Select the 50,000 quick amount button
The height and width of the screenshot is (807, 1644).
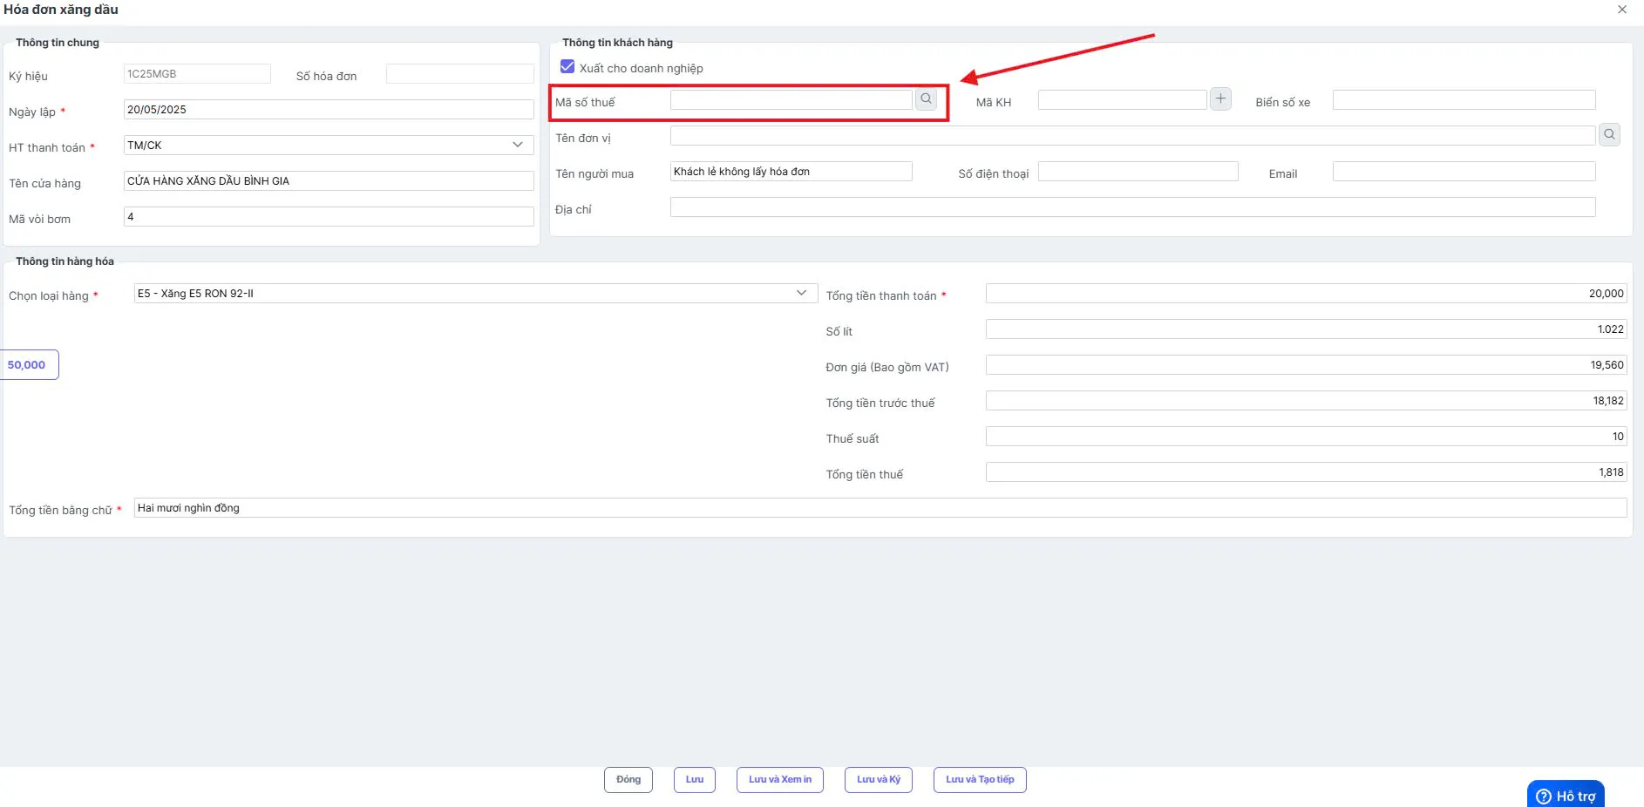pyautogui.click(x=27, y=364)
